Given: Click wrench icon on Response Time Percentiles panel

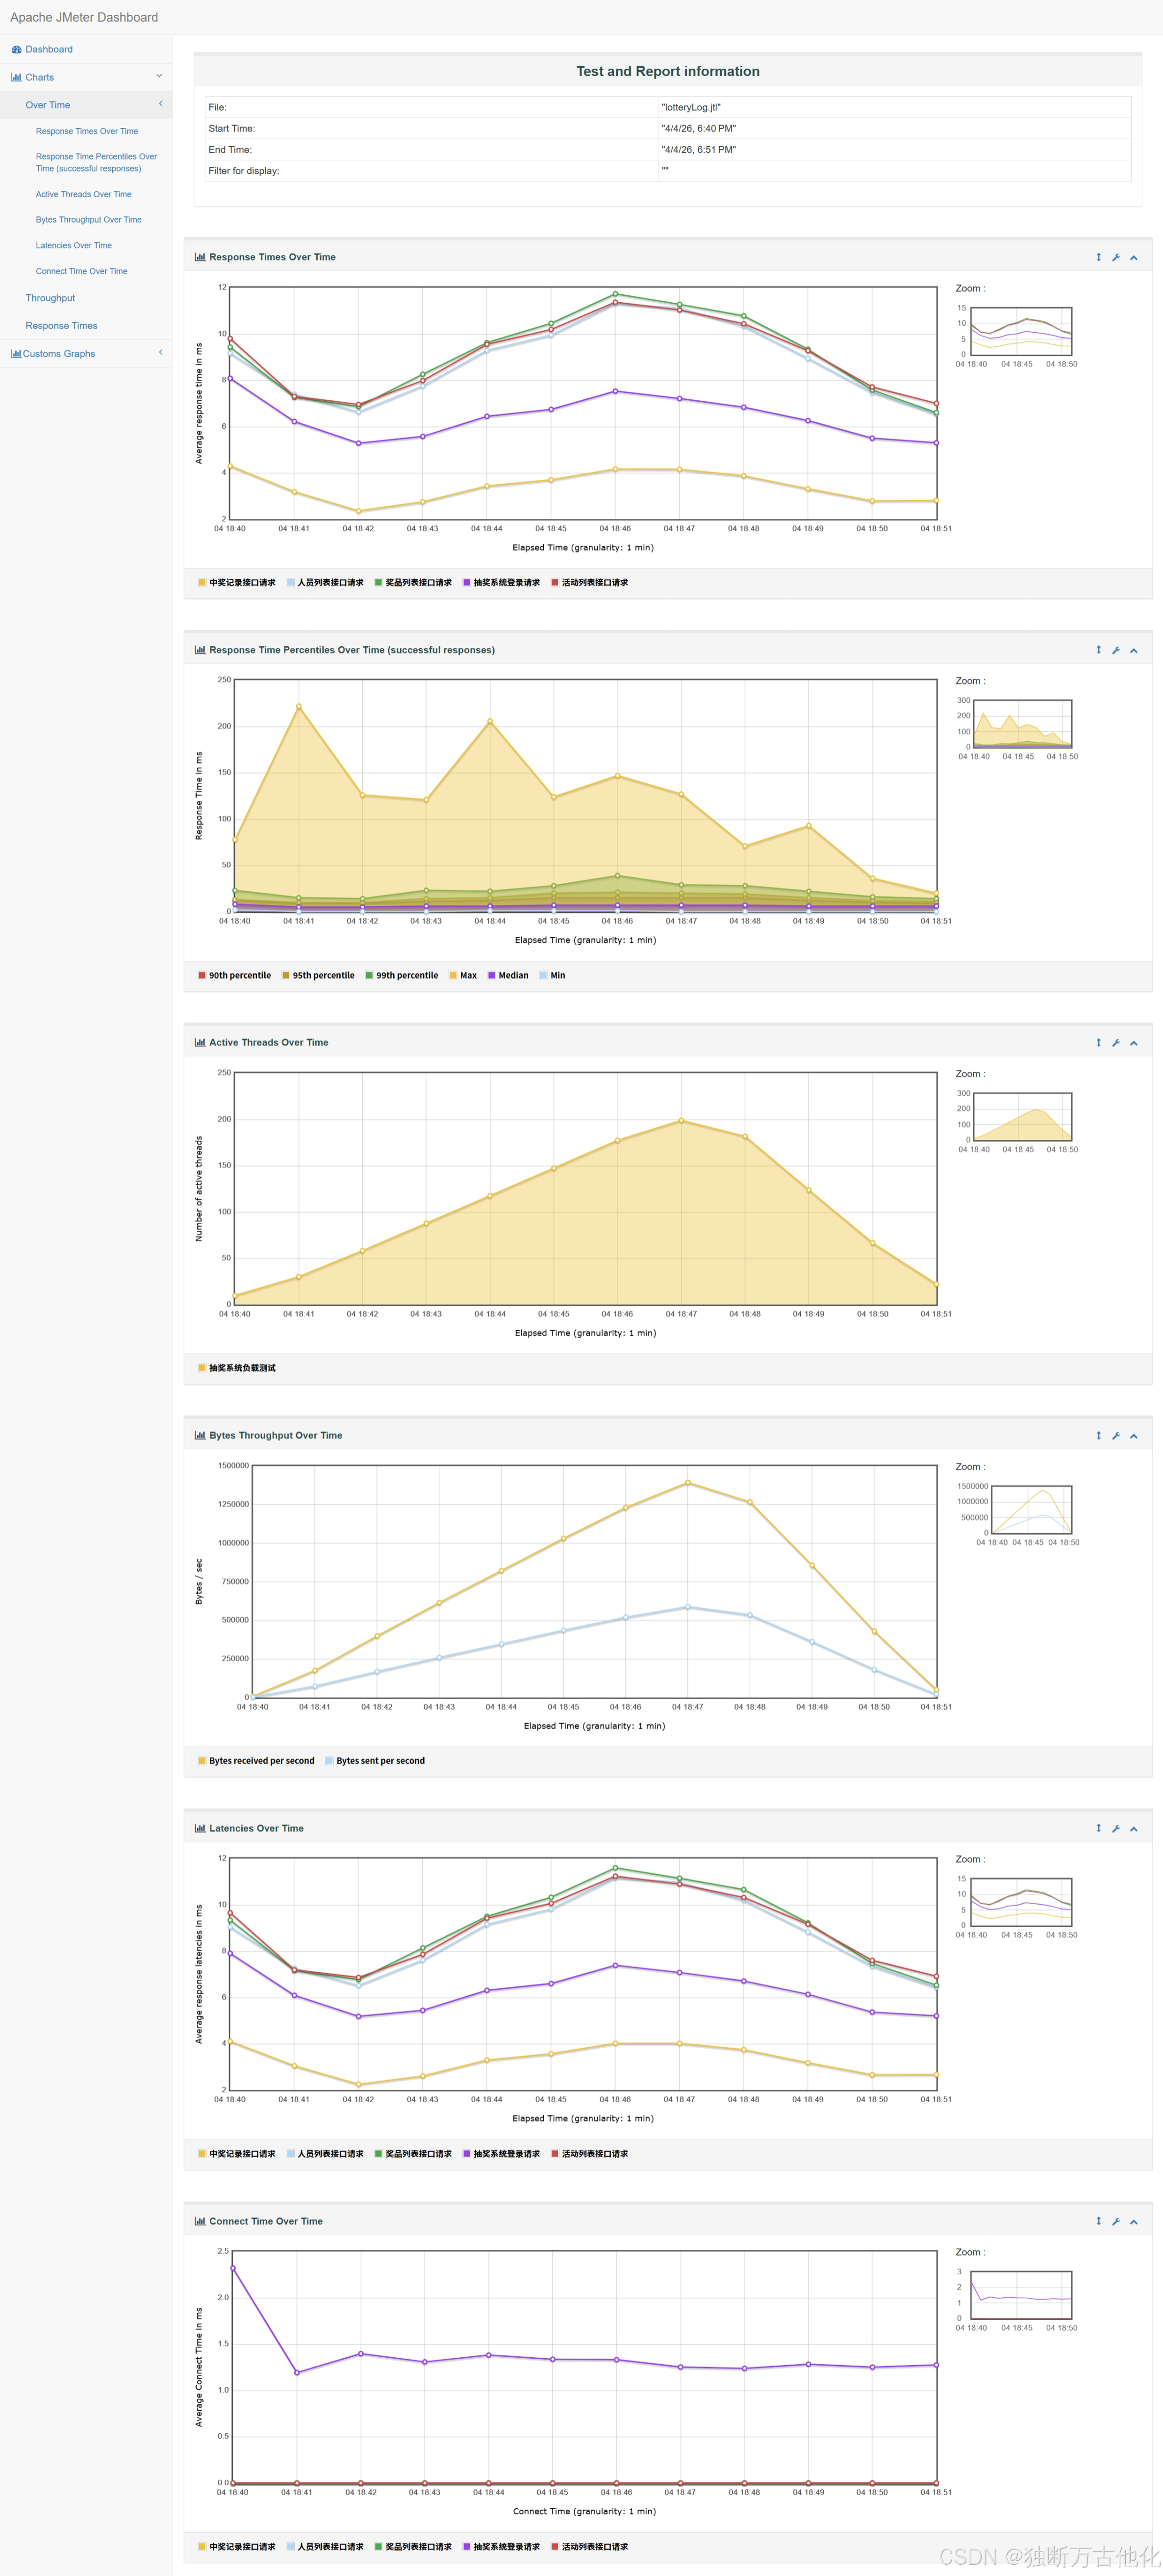Looking at the screenshot, I should [x=1116, y=650].
